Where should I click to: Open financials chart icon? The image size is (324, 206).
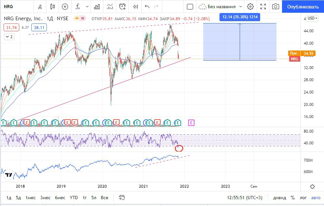click(110, 7)
